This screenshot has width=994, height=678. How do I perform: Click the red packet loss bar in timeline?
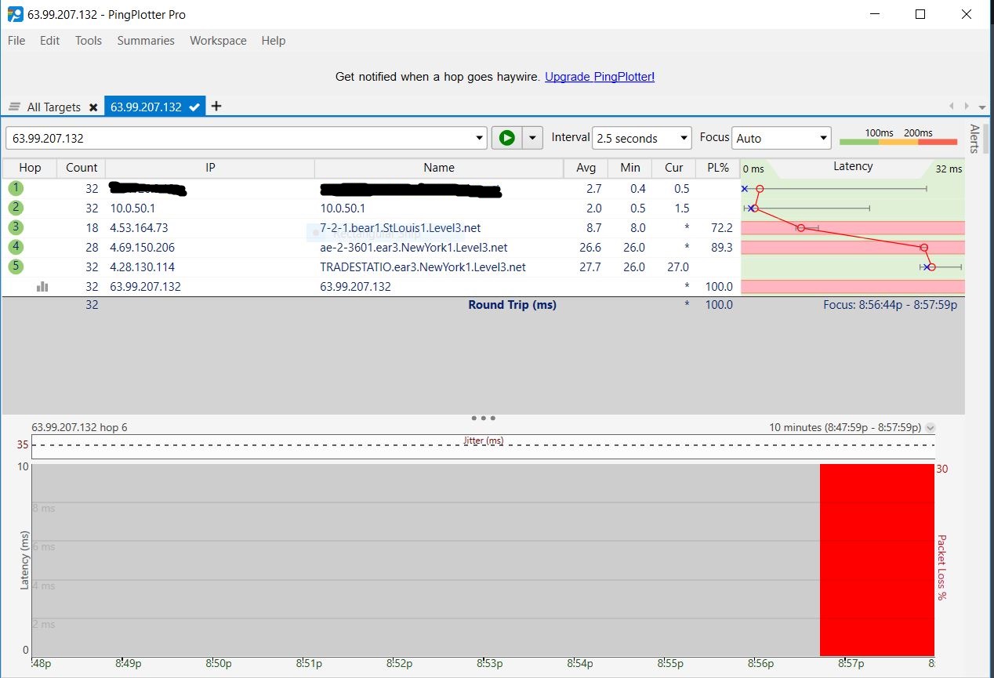[x=877, y=560]
